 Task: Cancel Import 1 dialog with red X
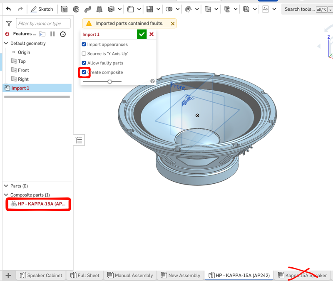pyautogui.click(x=152, y=34)
